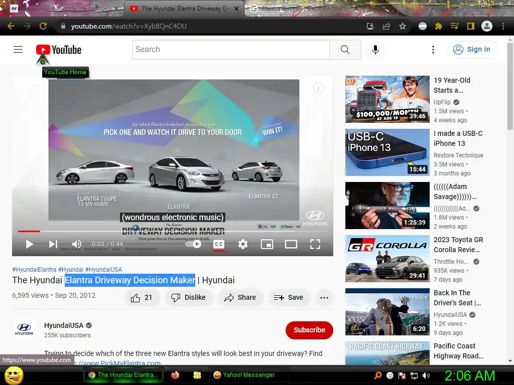Open YouTube settings three-dot menu
The width and height of the screenshot is (514, 385).
click(x=433, y=50)
